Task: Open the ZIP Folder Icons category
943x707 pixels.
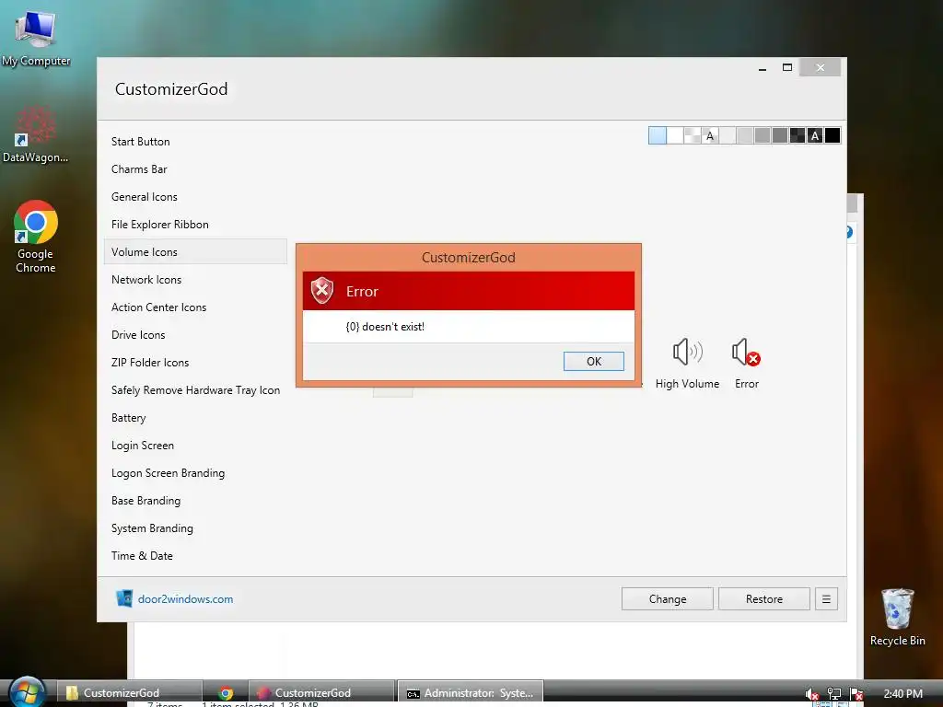Action: [x=150, y=363]
